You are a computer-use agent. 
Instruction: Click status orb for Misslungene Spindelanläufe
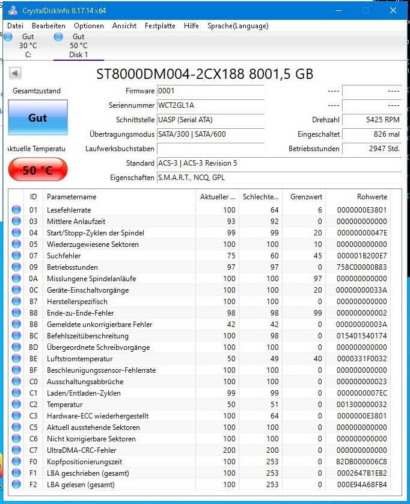[x=16, y=278]
